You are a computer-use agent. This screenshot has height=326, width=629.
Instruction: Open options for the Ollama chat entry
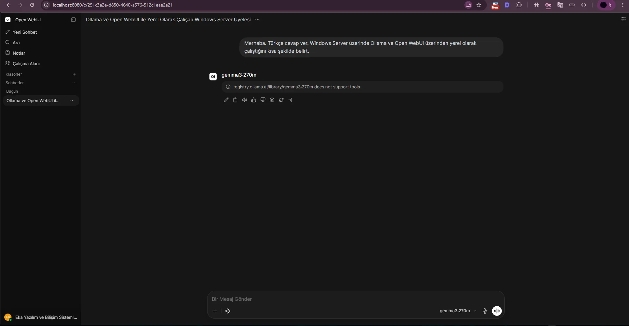(72, 100)
